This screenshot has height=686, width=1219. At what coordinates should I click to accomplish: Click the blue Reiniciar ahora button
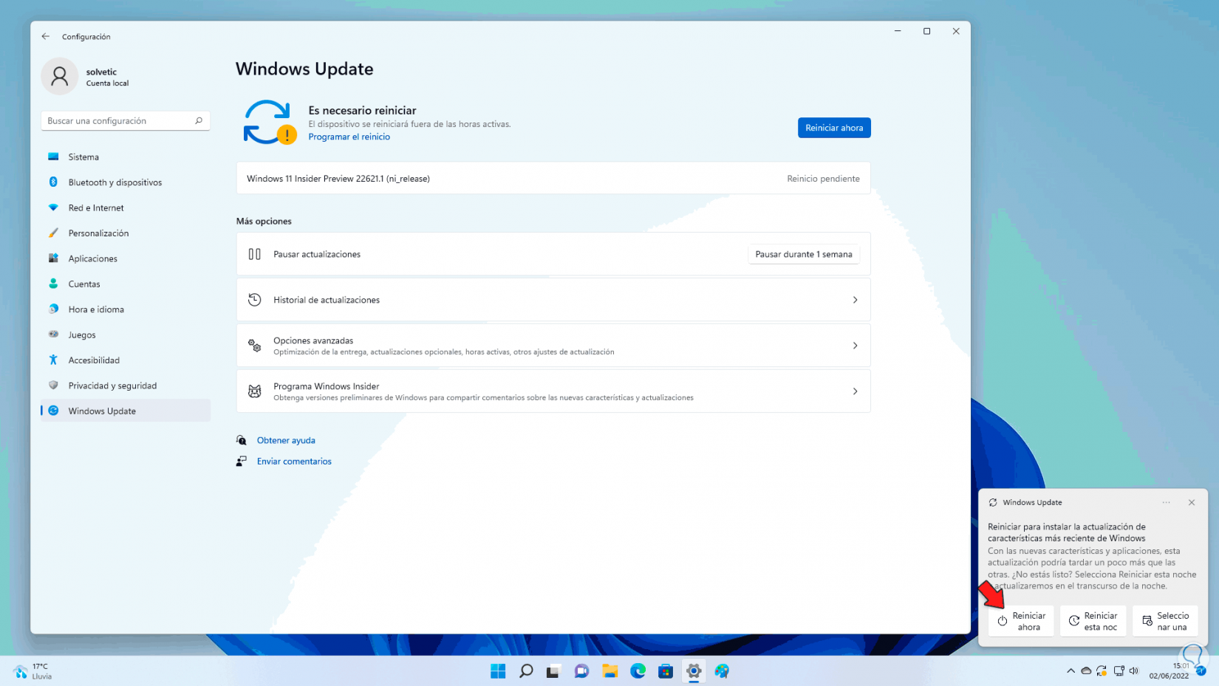click(834, 128)
